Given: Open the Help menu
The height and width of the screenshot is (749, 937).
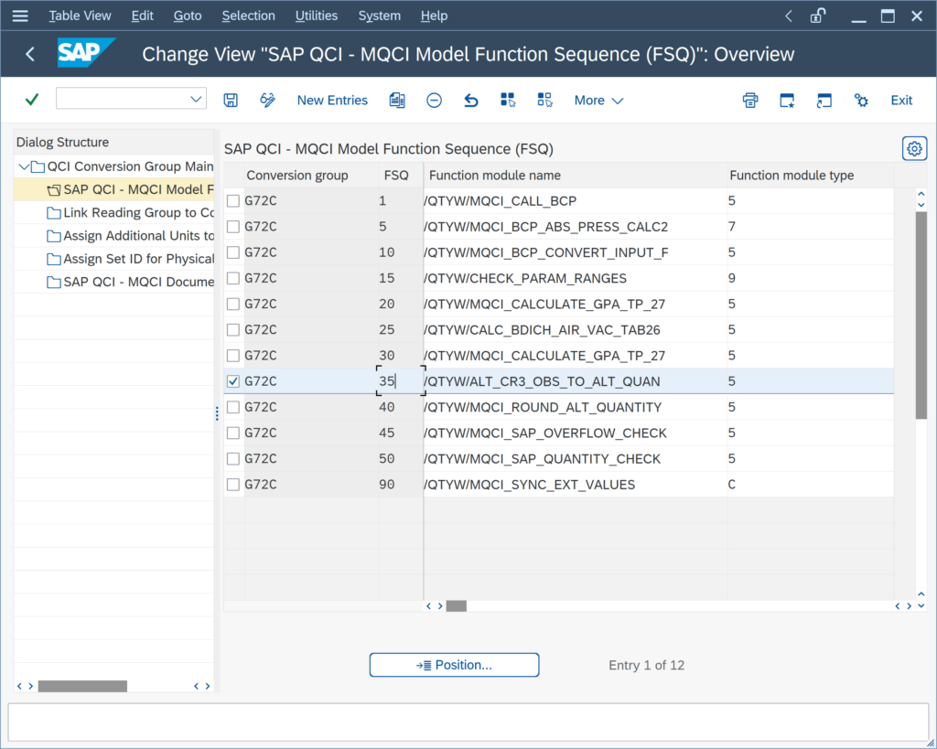Looking at the screenshot, I should pyautogui.click(x=434, y=16).
